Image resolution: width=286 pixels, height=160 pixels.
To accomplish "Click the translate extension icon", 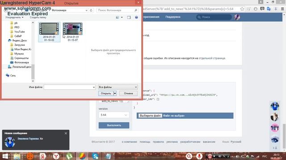I will (269, 9).
